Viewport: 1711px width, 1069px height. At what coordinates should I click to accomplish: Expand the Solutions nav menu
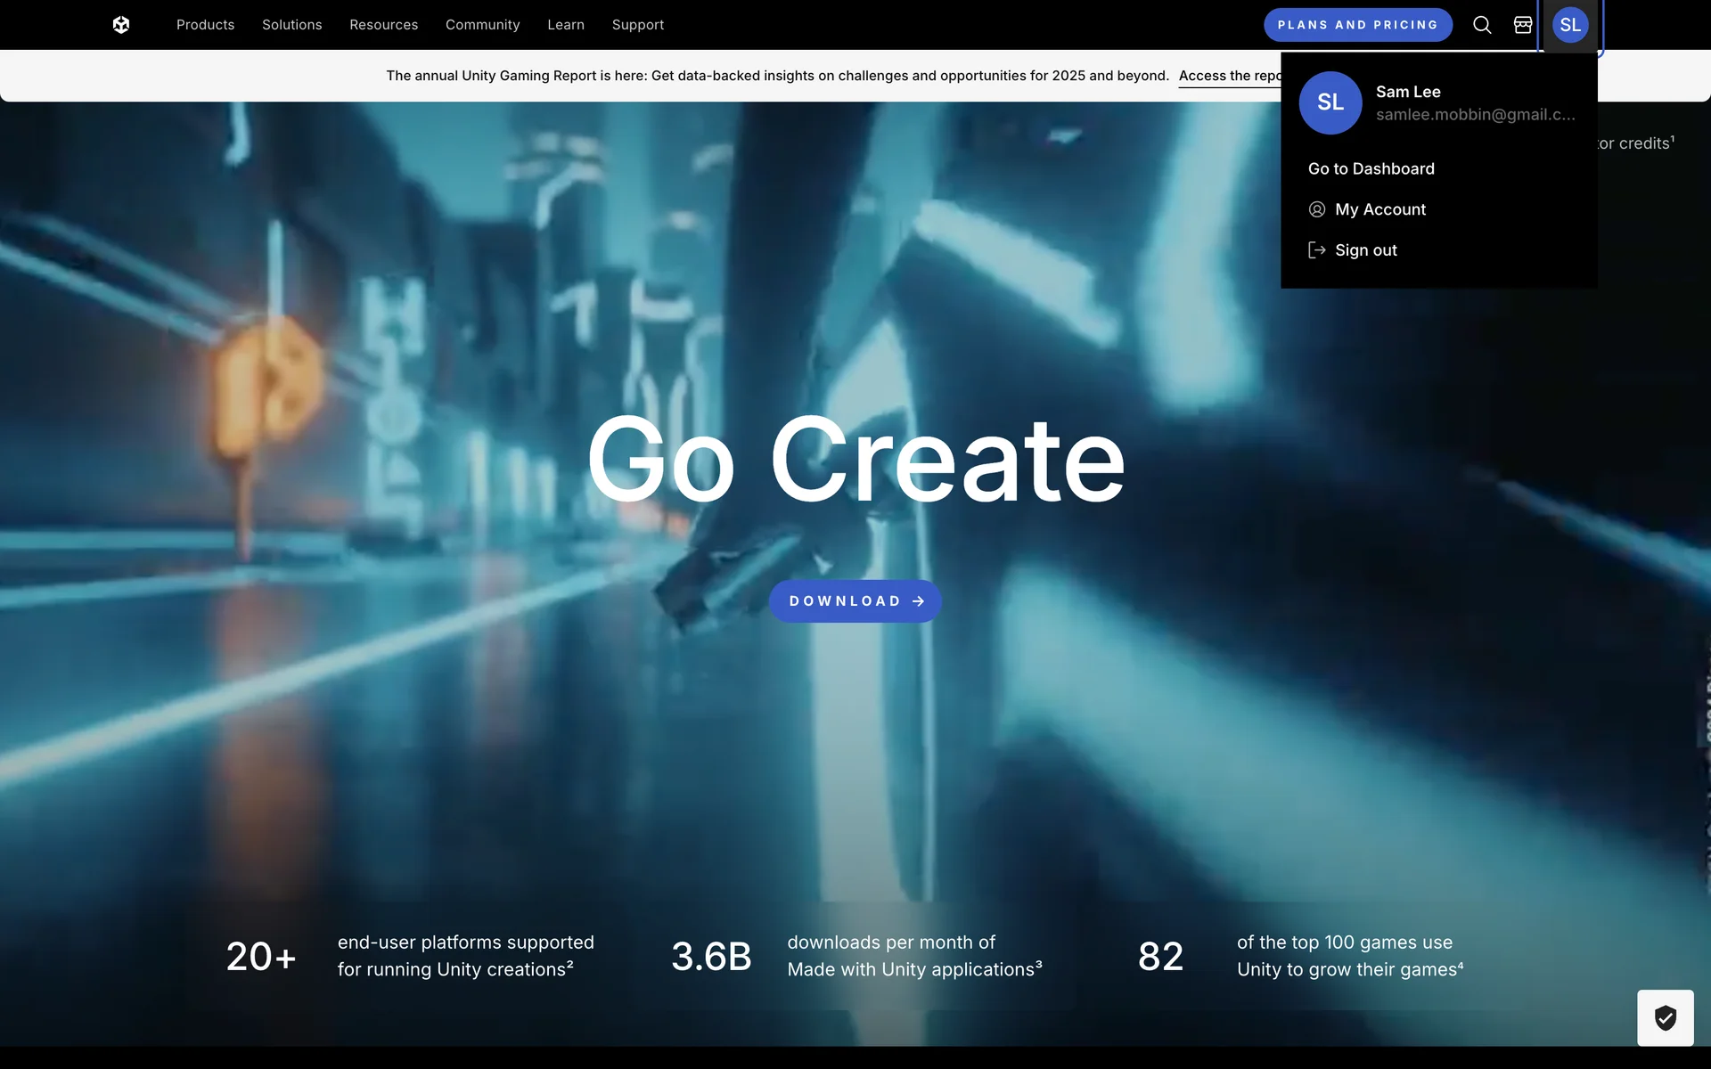coord(291,25)
